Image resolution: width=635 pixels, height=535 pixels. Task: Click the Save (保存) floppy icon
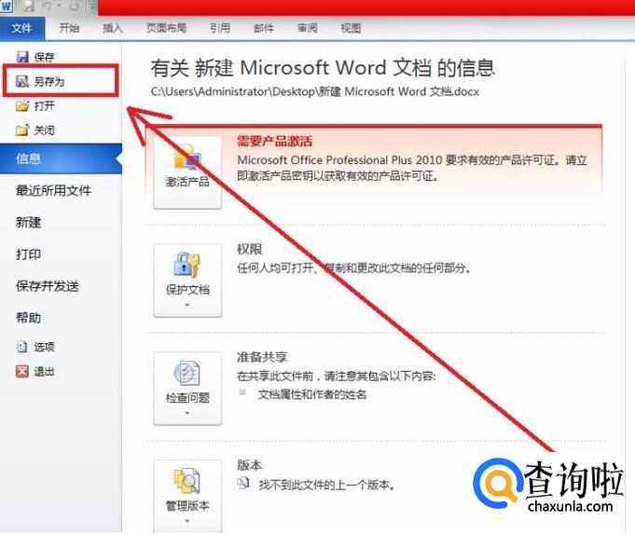(22, 57)
